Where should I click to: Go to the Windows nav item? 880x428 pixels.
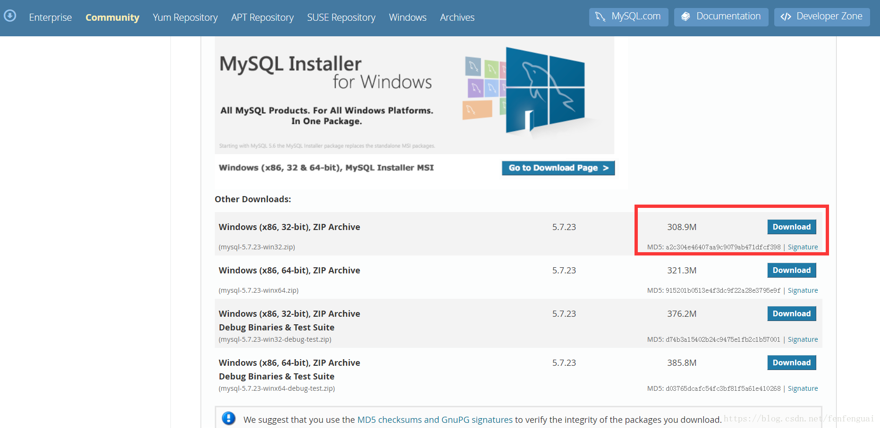[x=407, y=17]
